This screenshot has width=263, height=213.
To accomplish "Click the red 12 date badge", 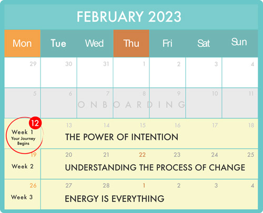I will pos(35,123).
